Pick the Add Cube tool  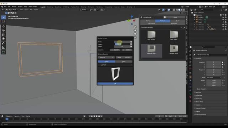(3, 52)
